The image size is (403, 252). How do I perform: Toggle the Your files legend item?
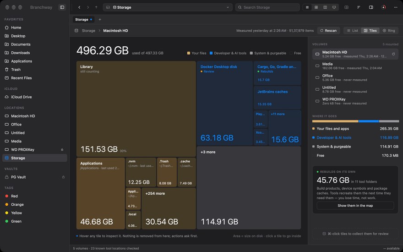tap(196, 53)
